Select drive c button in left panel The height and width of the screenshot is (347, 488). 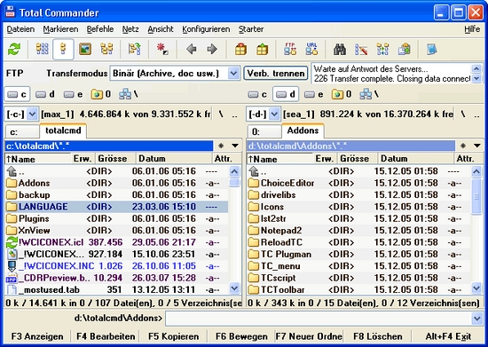(x=17, y=94)
